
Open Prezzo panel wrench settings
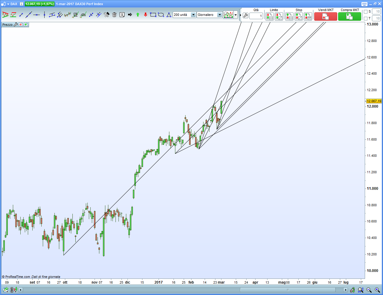coord(16,25)
